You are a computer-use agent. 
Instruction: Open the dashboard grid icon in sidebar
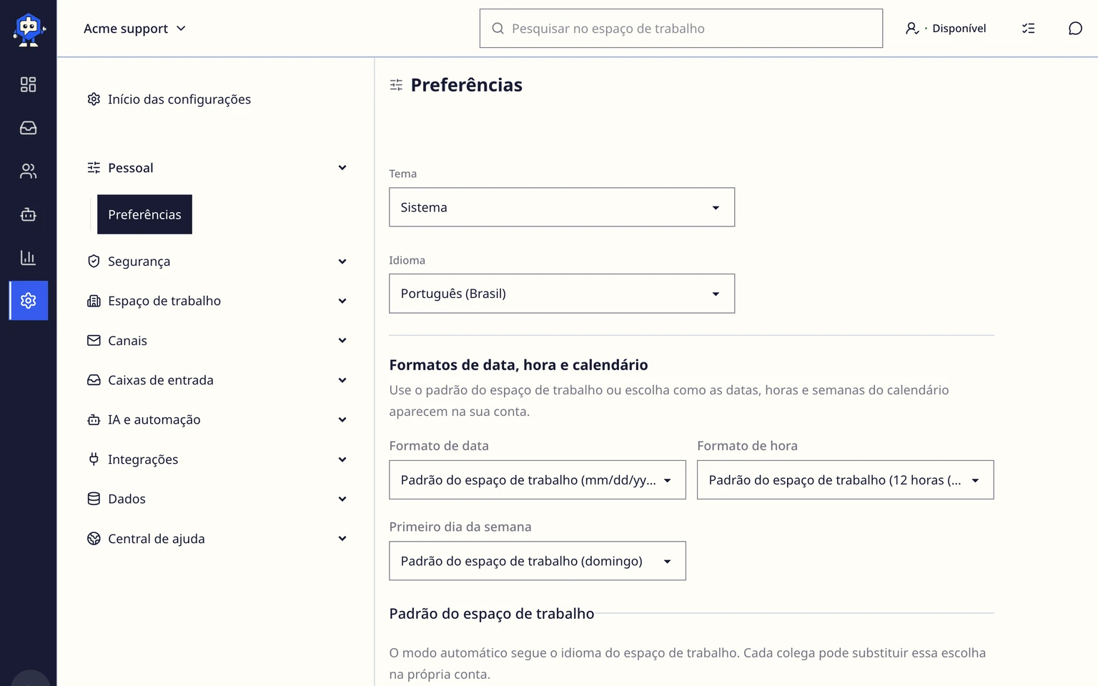click(x=28, y=84)
